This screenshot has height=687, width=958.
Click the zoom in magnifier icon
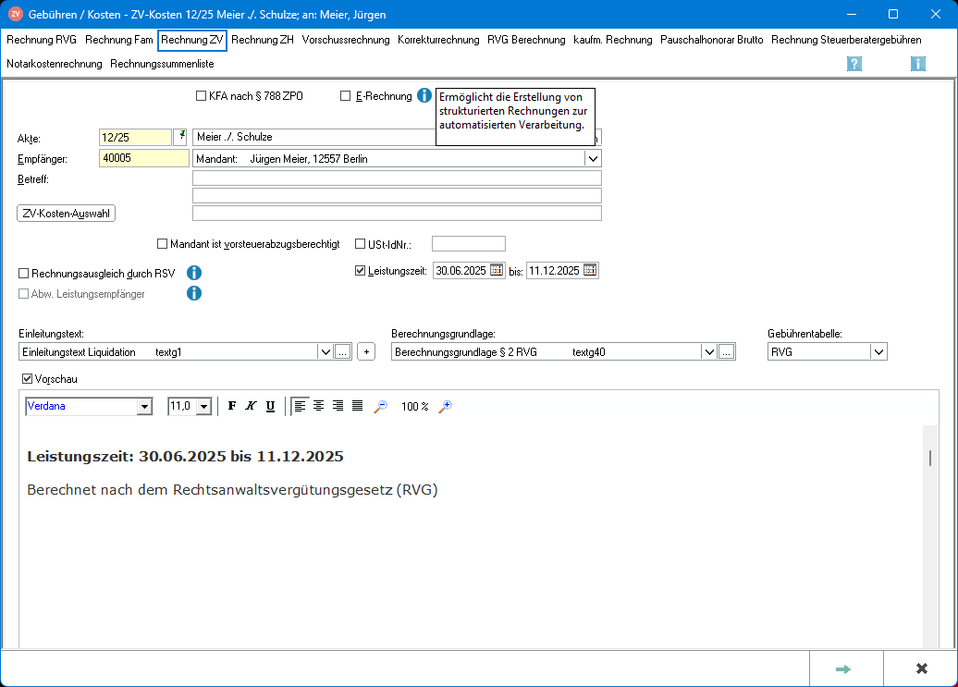pyautogui.click(x=445, y=406)
